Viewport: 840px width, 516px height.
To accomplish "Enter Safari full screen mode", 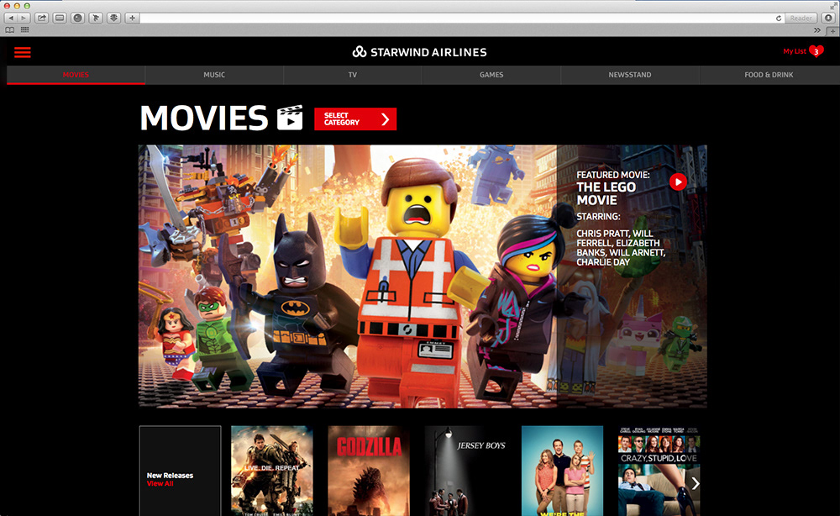I will click(x=833, y=5).
